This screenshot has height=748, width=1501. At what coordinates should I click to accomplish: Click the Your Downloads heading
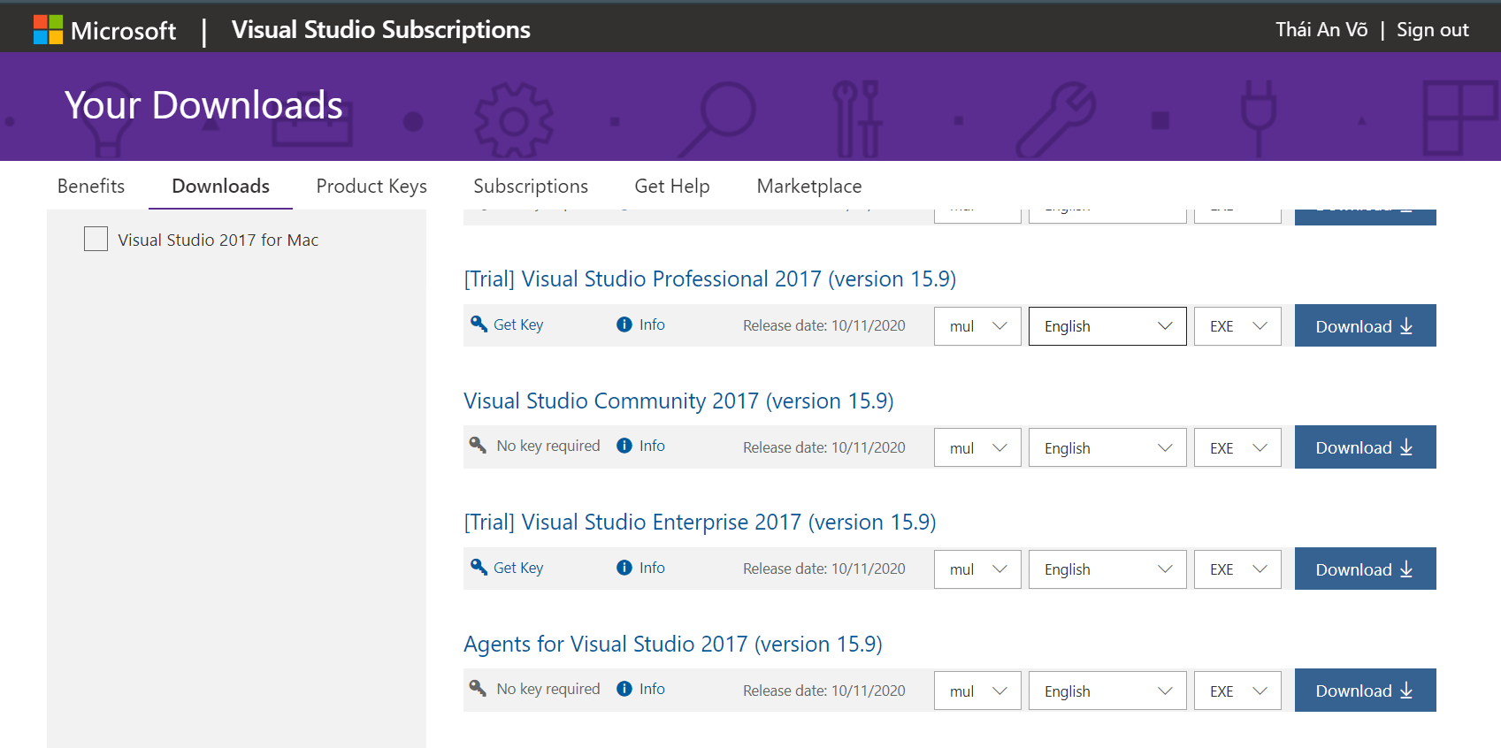[203, 105]
